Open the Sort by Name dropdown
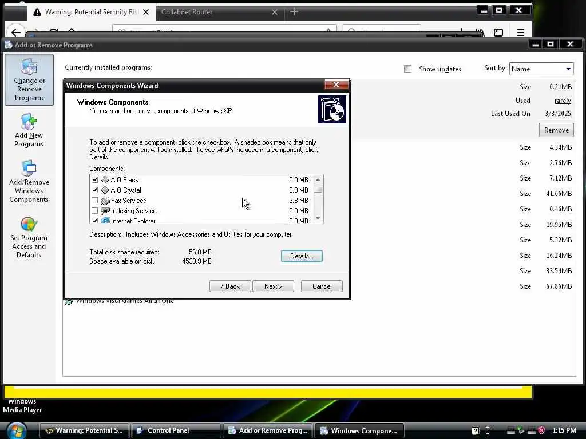Screen dimensions: 586x439 [541, 69]
